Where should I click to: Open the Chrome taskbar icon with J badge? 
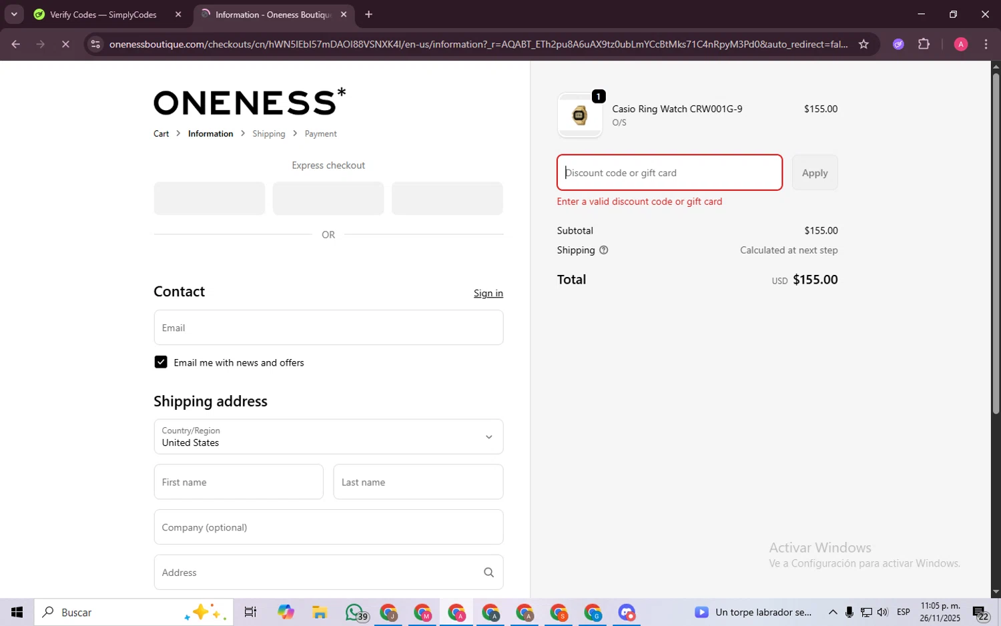[x=388, y=612]
